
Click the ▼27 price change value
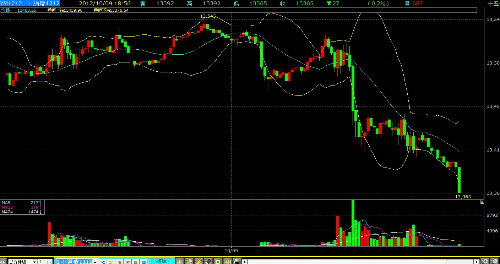pos(333,3)
